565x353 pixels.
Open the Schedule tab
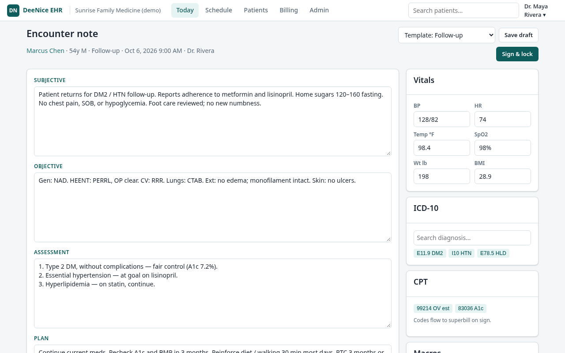(x=218, y=10)
